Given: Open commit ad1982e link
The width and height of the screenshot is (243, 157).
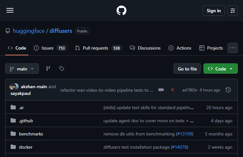Looking at the screenshot, I should [x=190, y=90].
